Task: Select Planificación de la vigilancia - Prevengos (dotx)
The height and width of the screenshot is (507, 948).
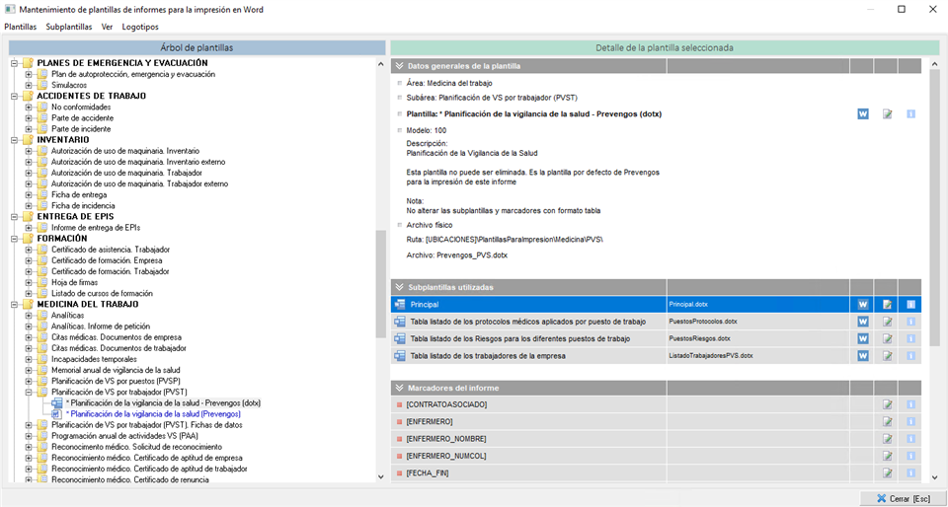Action: [x=163, y=403]
